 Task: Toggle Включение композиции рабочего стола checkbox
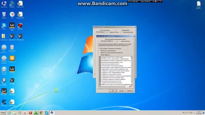[100, 62]
